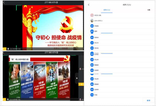Click the 邀请 button
Viewport: 156px width, 106px height.
pos(148,100)
